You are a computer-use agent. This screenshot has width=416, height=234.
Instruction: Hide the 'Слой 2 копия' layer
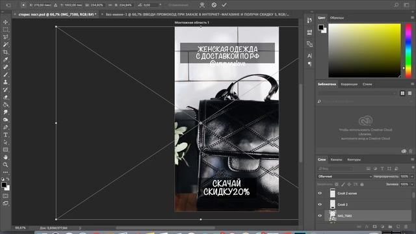pos(320,193)
